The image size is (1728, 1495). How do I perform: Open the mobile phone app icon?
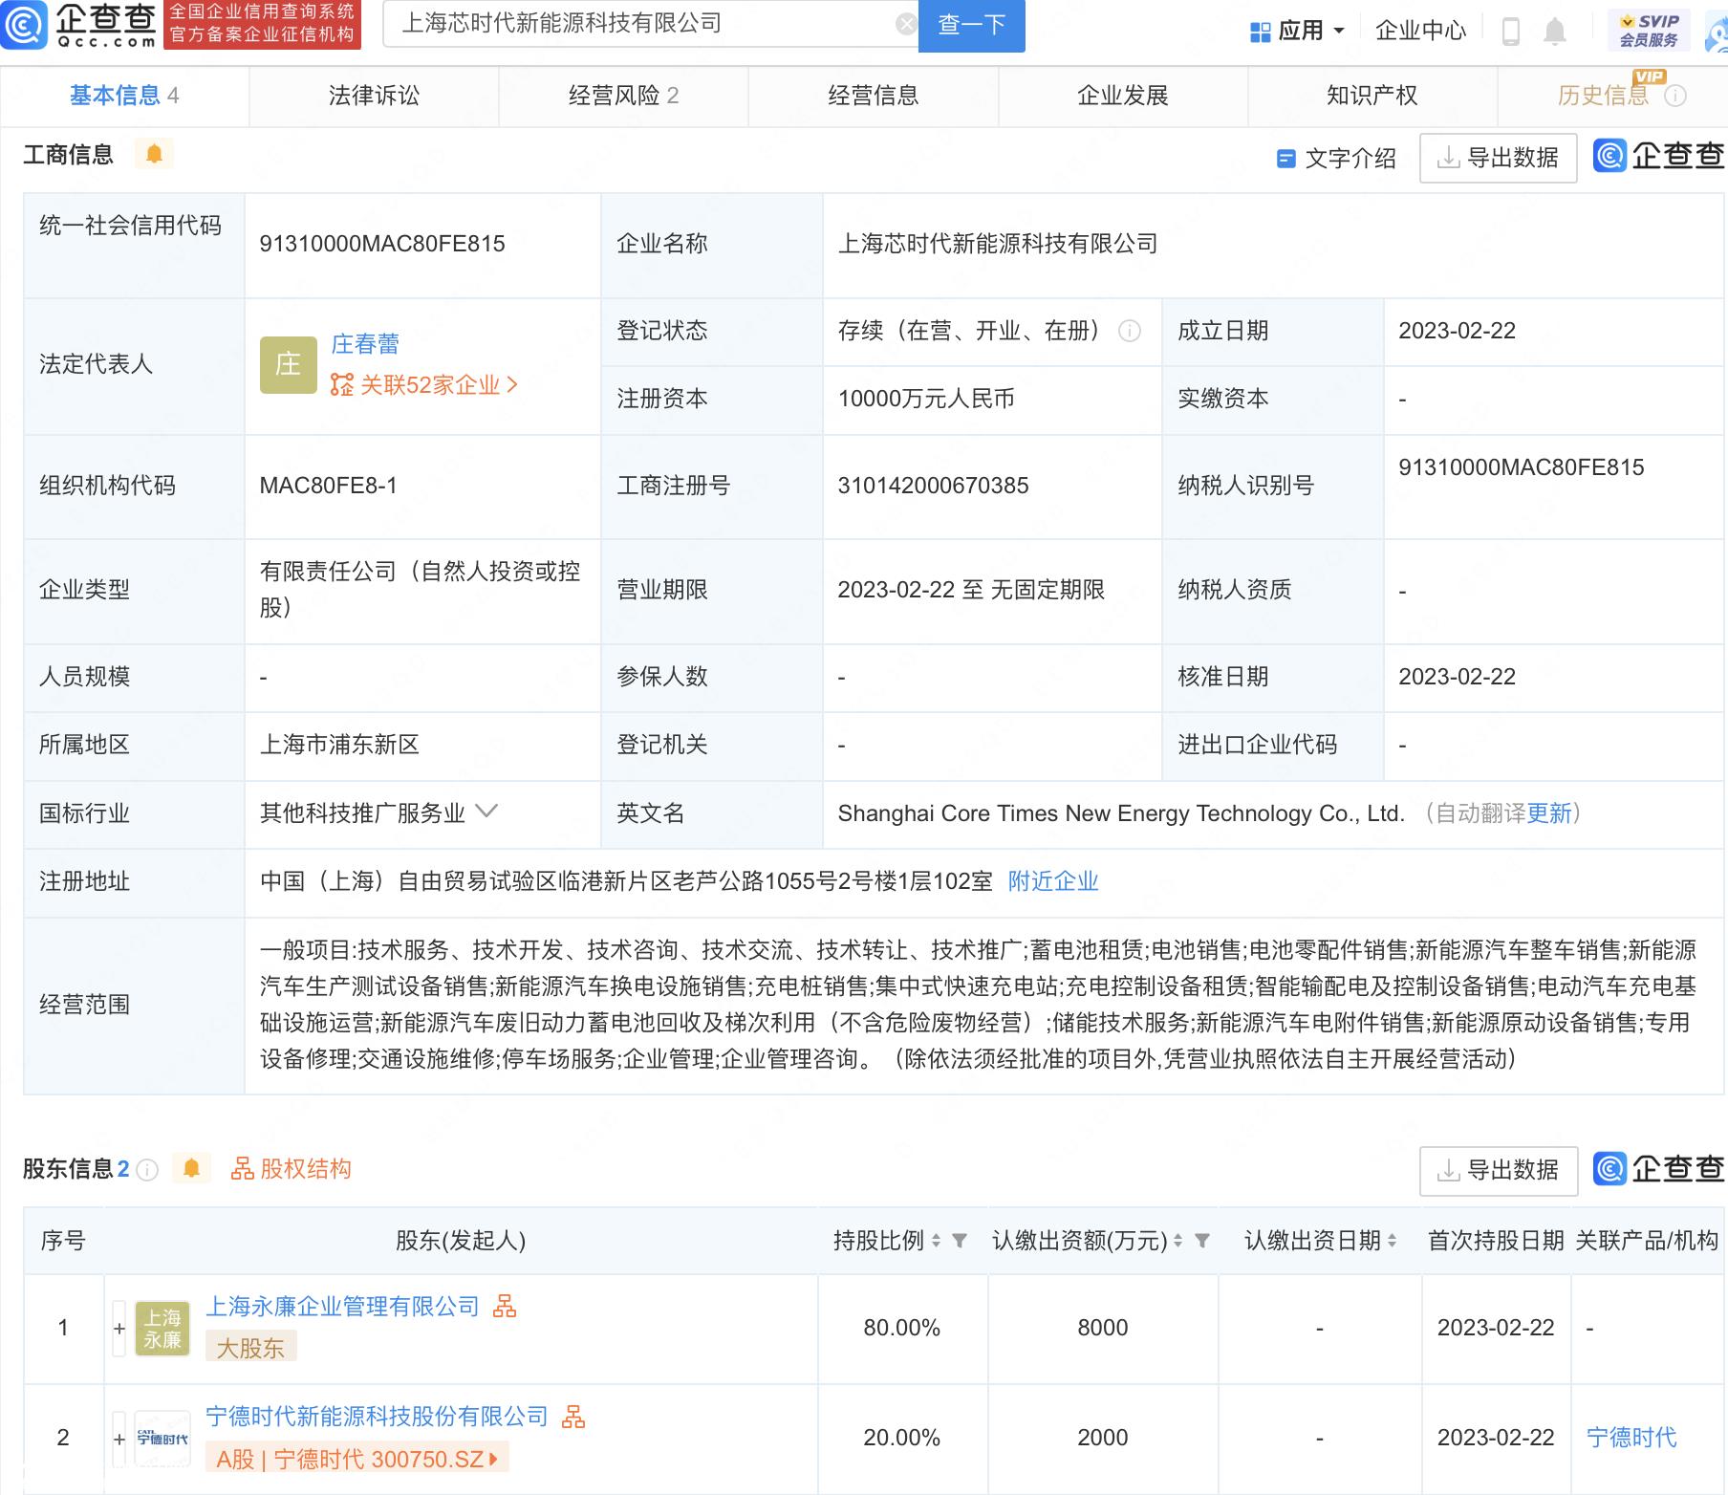click(x=1511, y=32)
